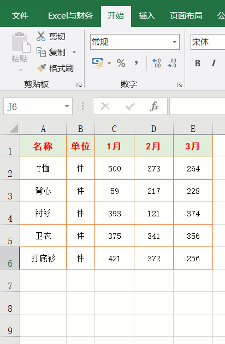The image size is (225, 344).
Task: Click inside the formula bar input
Action: (x=197, y=106)
